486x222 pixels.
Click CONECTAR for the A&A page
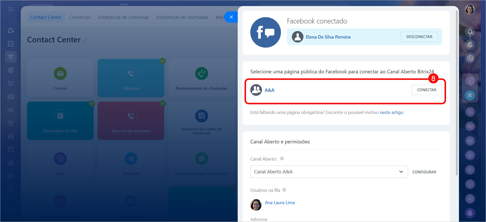click(x=427, y=90)
